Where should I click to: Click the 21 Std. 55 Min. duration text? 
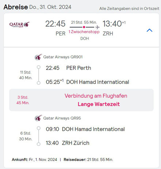point(84,22)
